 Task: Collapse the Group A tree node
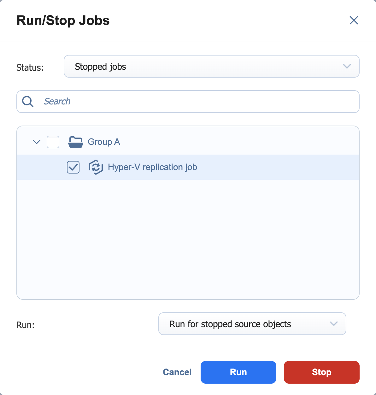(x=37, y=142)
